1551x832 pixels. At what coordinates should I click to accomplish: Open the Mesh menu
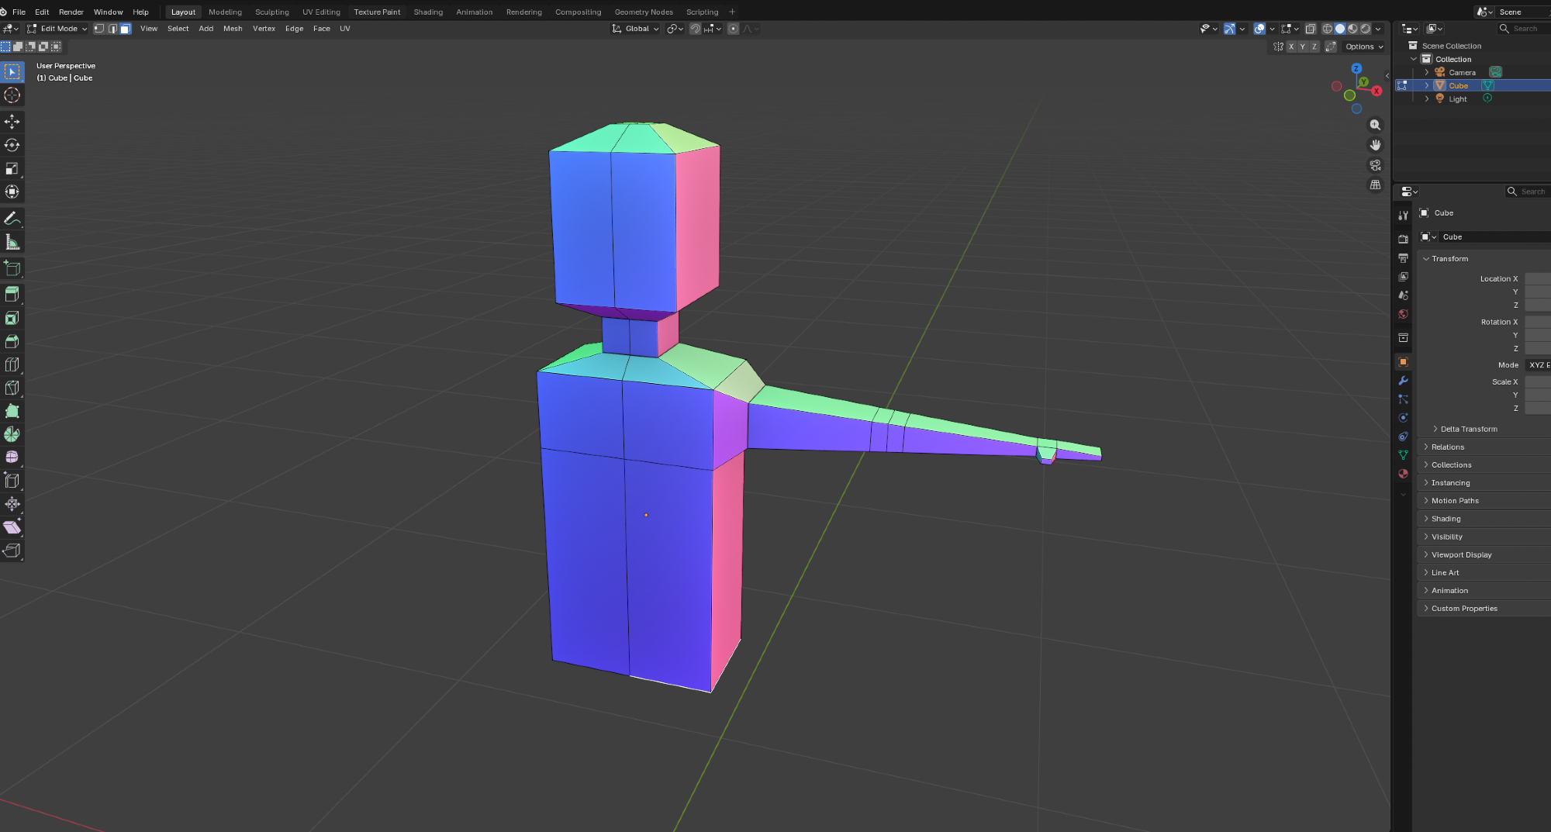click(233, 29)
